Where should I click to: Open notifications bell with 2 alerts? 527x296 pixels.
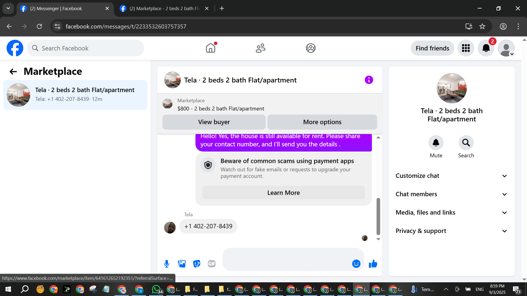(x=486, y=48)
